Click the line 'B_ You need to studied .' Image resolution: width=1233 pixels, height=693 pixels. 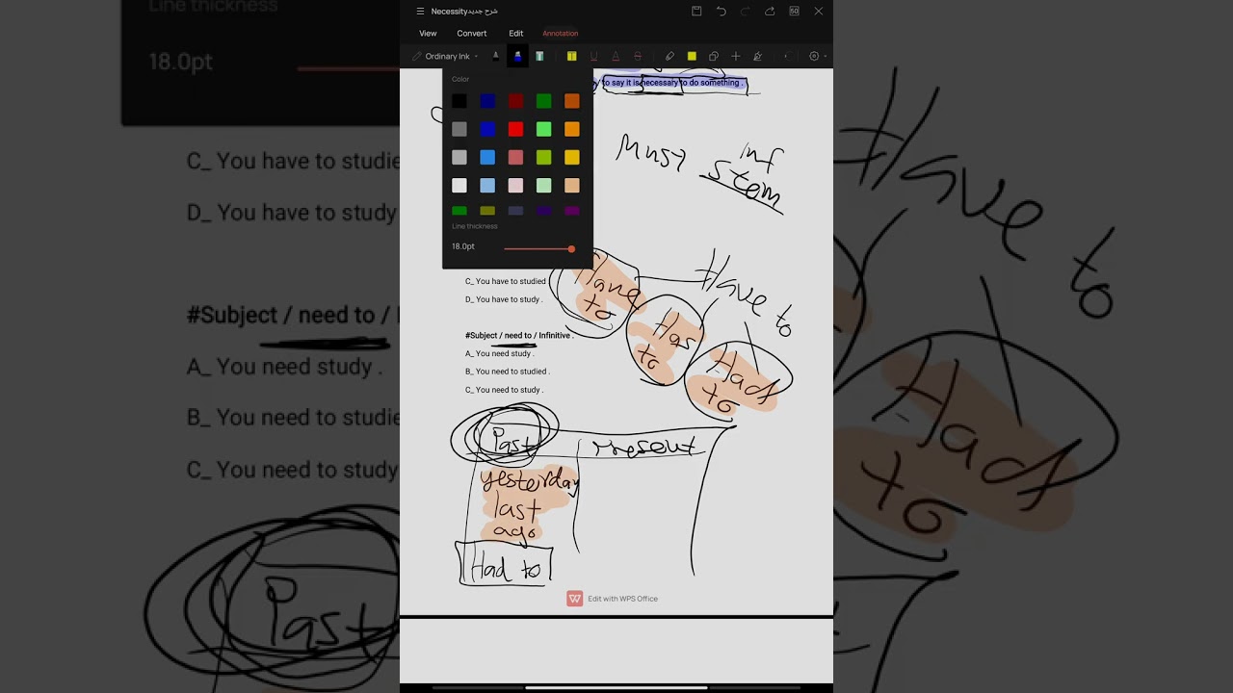point(508,372)
